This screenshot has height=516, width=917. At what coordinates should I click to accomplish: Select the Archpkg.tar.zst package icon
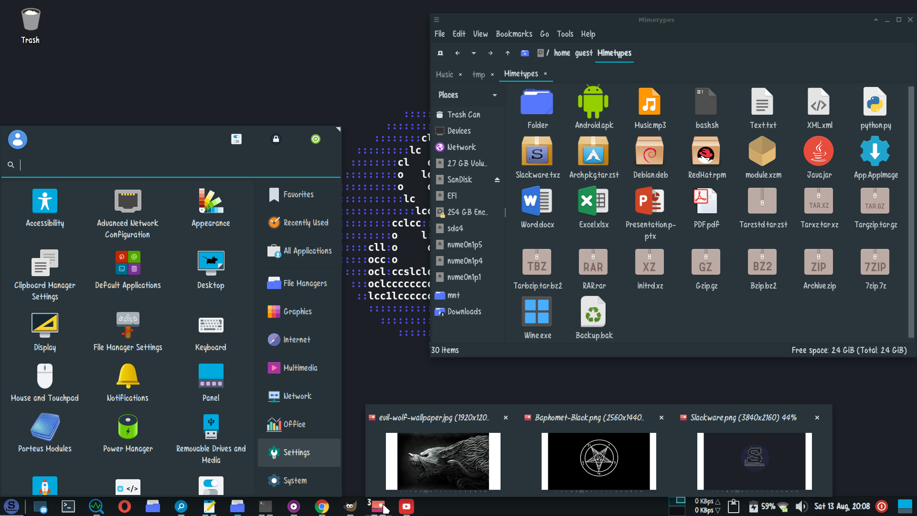pos(593,151)
